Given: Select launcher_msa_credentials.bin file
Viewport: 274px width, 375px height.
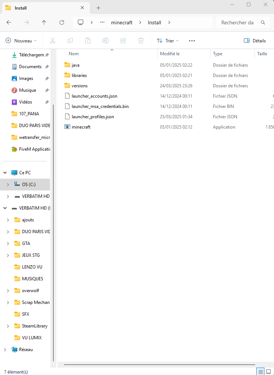Looking at the screenshot, I should [x=100, y=106].
